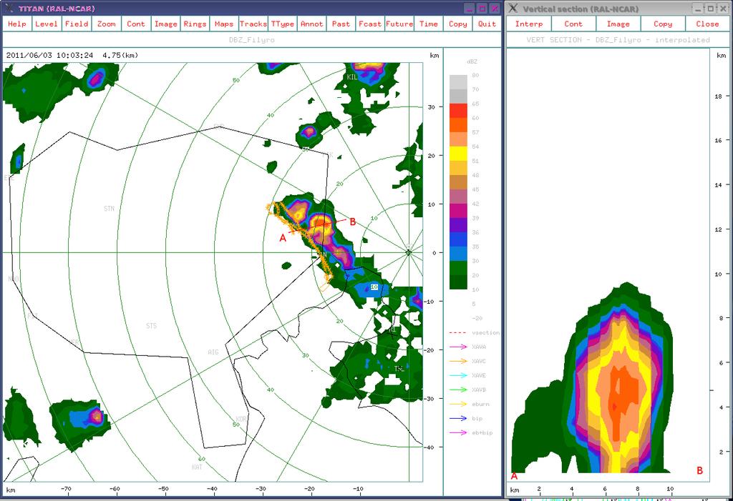The height and width of the screenshot is (501, 733).
Task: Show Past track data
Action: coord(341,24)
